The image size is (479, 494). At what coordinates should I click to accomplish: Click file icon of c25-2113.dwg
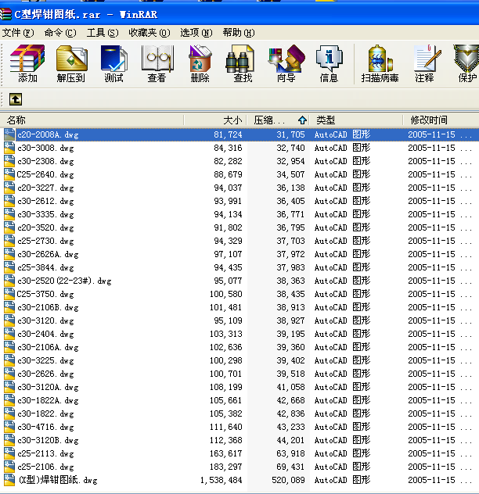point(9,453)
